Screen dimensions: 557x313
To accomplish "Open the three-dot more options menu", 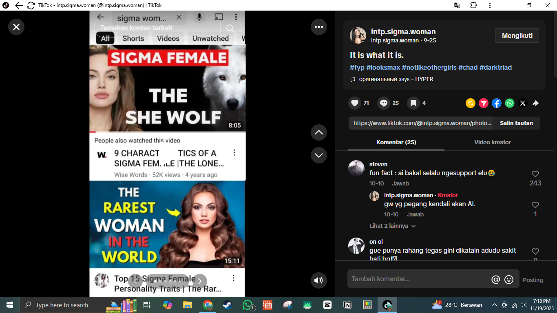I will click(318, 27).
